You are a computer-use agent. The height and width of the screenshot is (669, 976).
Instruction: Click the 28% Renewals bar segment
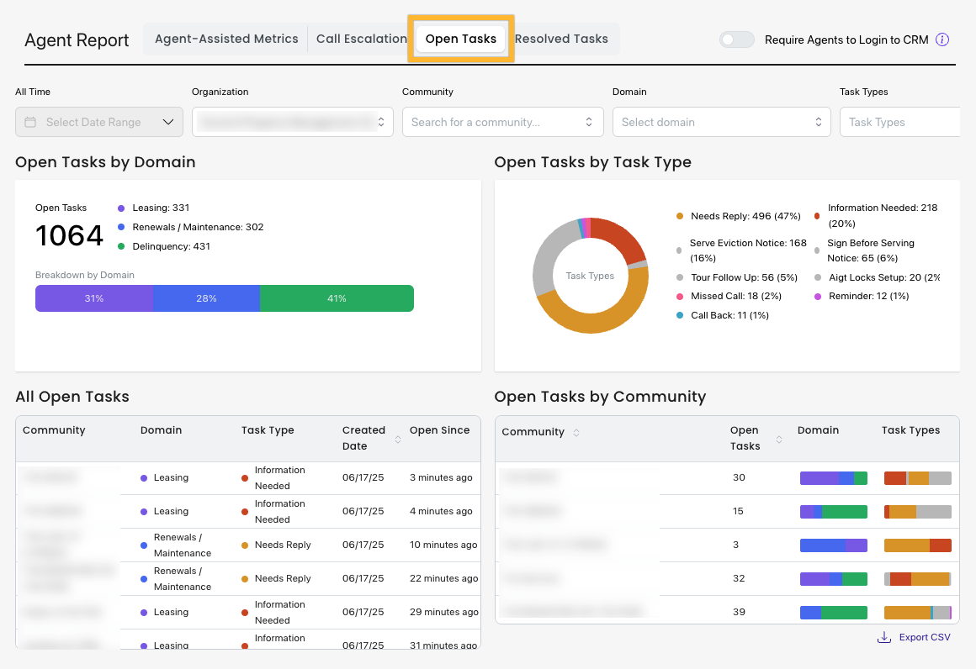(206, 298)
